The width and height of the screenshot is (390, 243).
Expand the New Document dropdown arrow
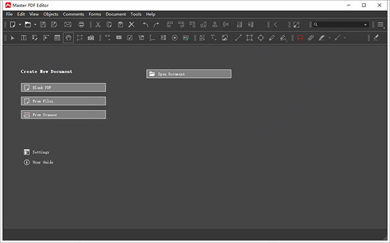(20, 25)
